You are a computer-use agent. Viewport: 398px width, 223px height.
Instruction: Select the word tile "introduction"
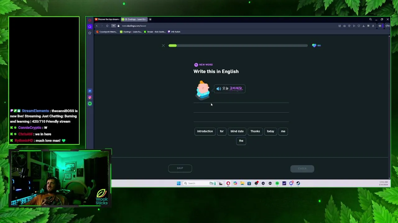205,131
